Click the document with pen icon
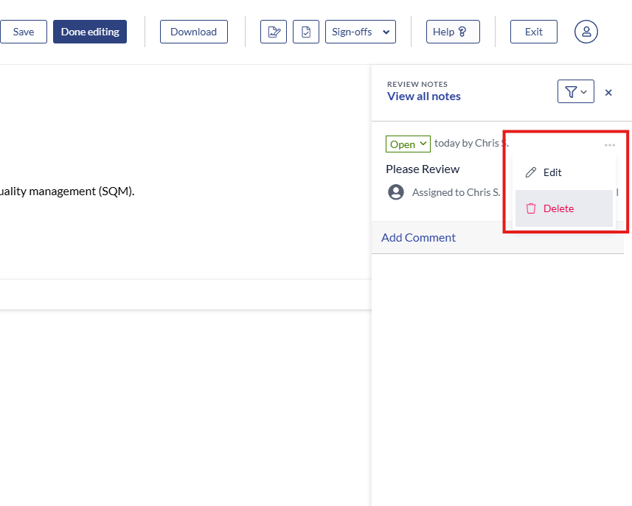 pos(274,32)
